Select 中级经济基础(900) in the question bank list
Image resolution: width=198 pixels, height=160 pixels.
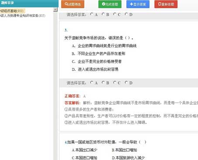click(x=12, y=11)
